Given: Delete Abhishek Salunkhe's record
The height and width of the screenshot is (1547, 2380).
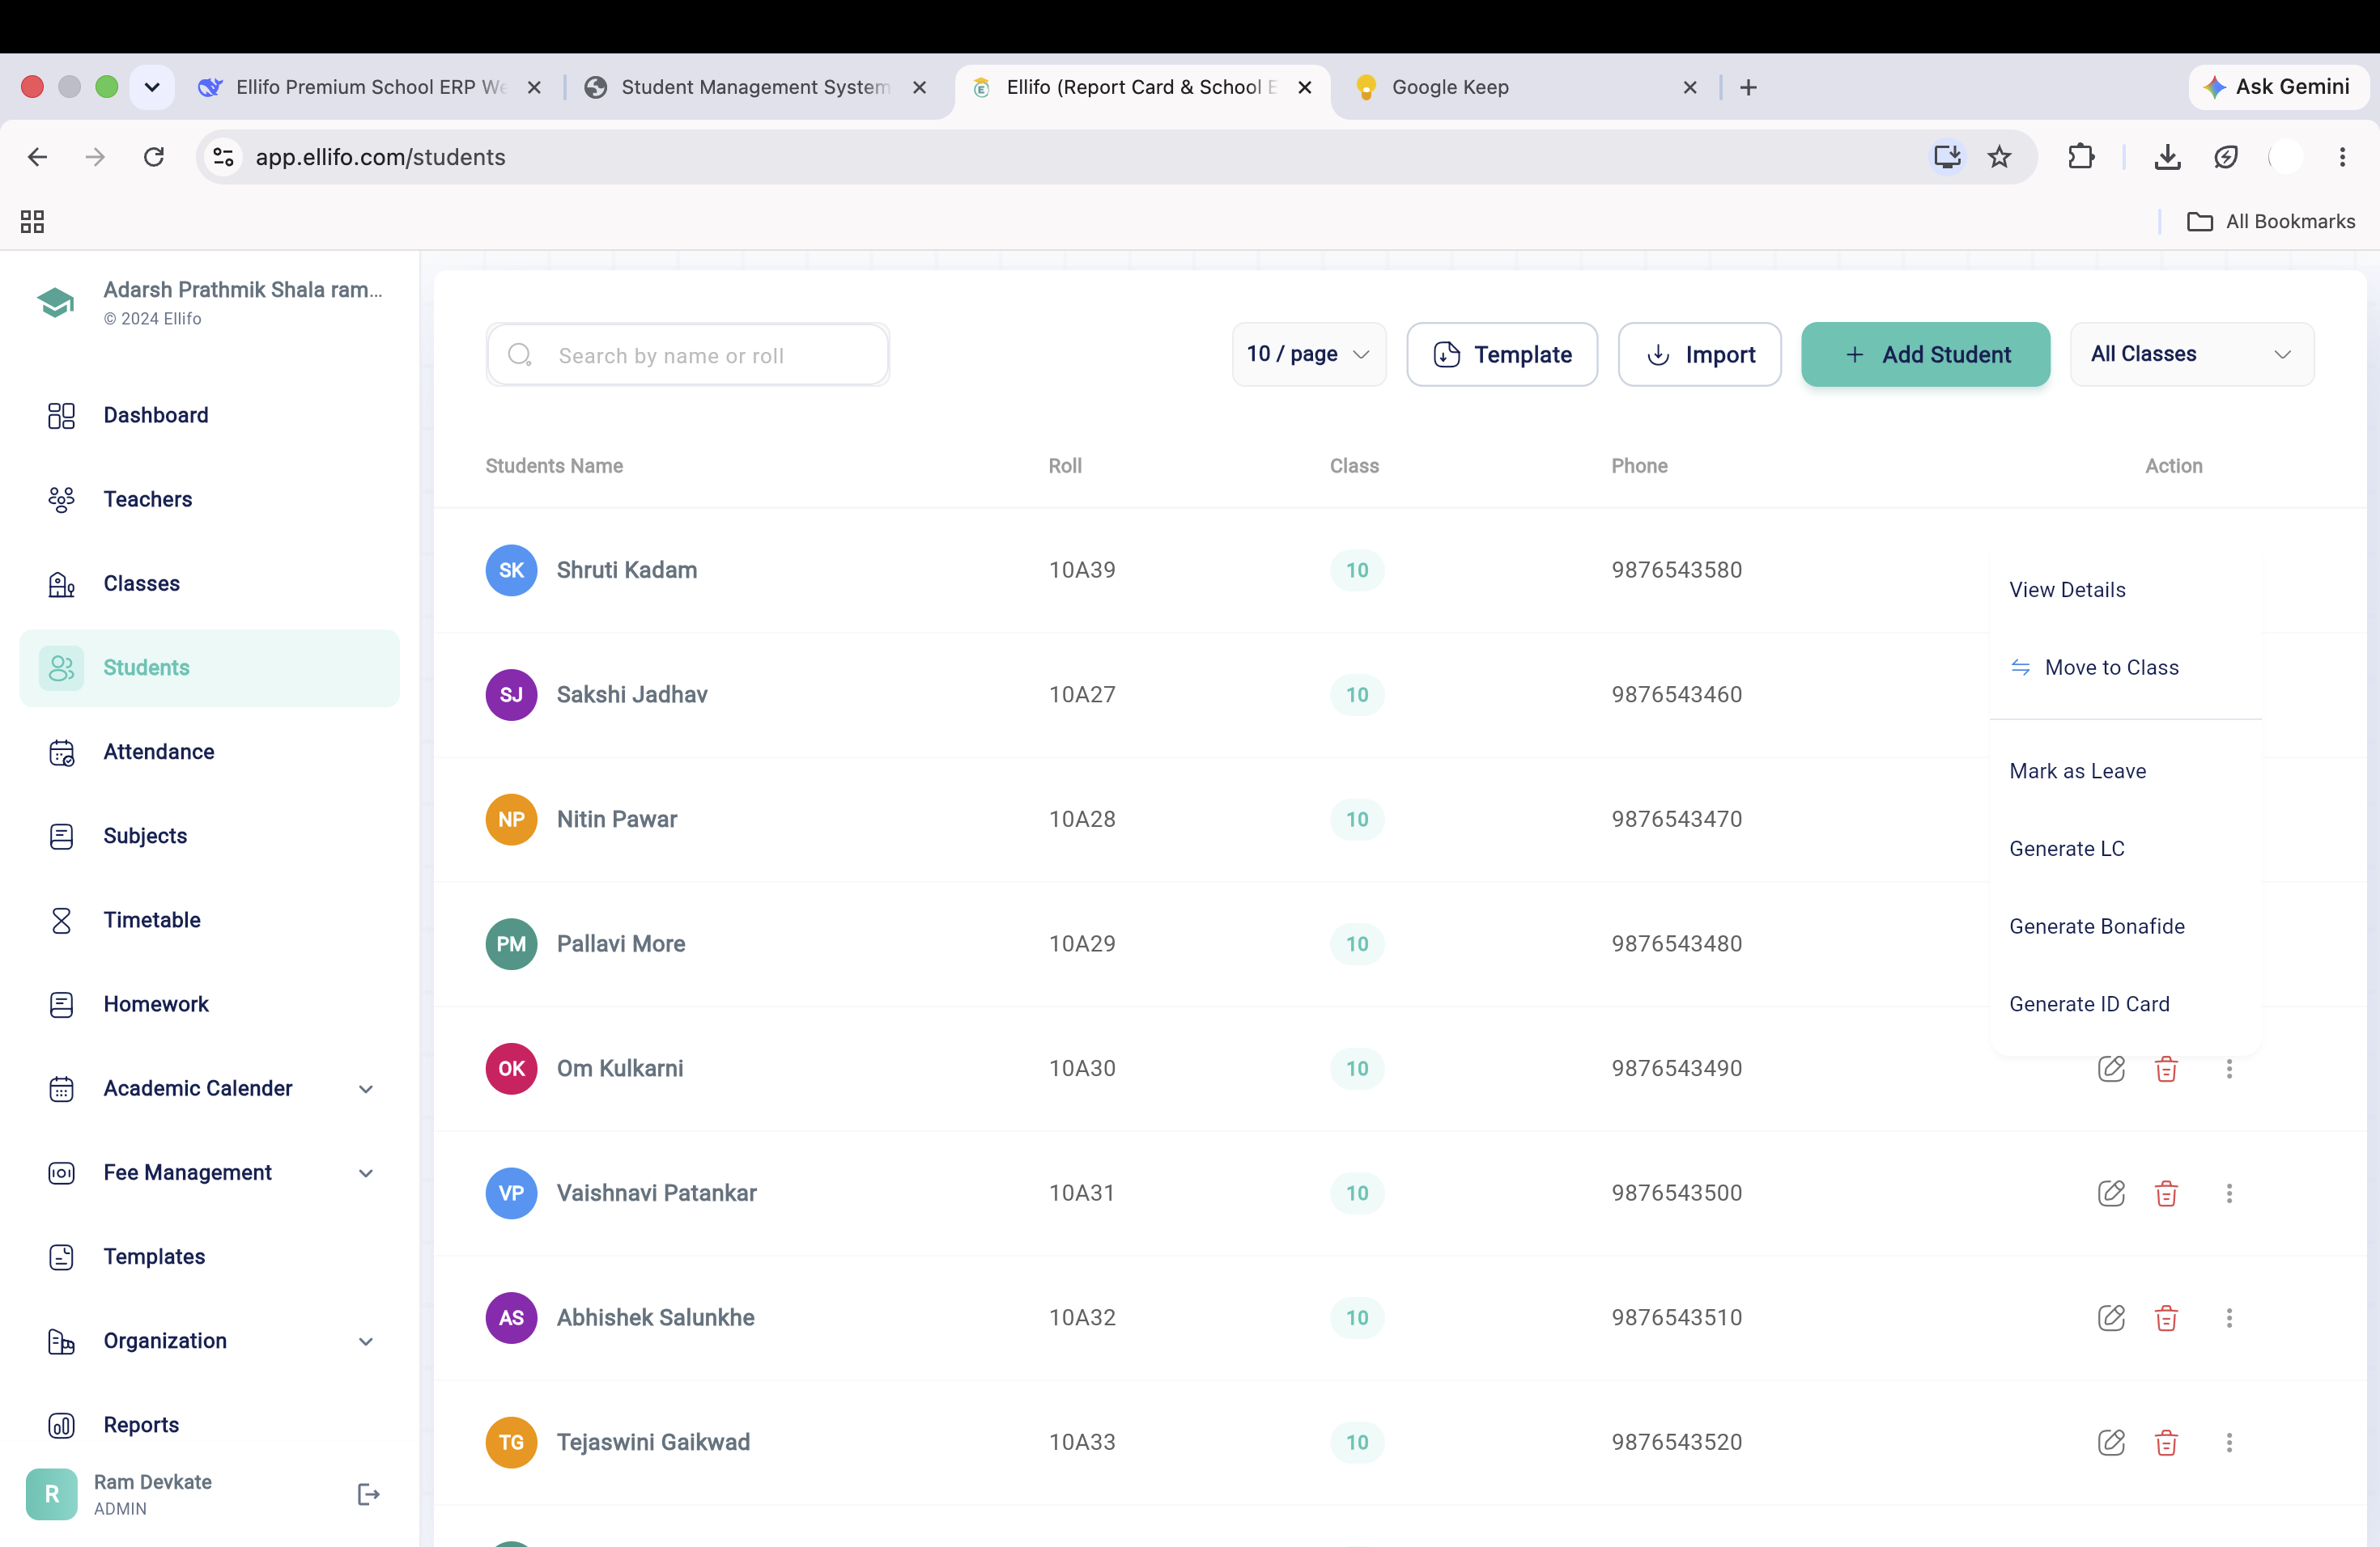Looking at the screenshot, I should [x=2166, y=1317].
